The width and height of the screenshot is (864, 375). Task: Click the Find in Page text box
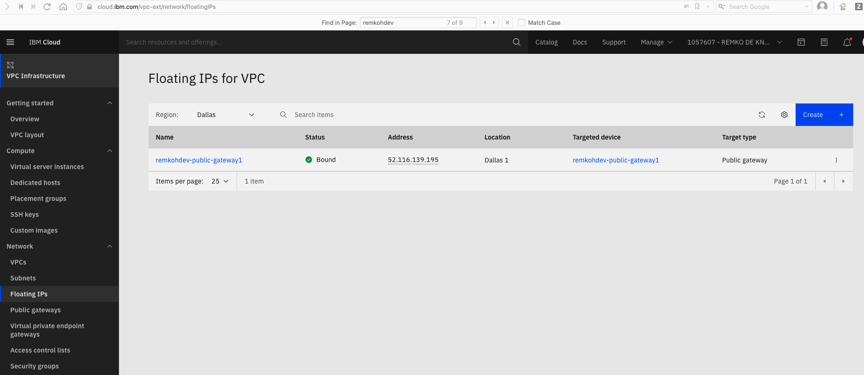[x=418, y=22]
